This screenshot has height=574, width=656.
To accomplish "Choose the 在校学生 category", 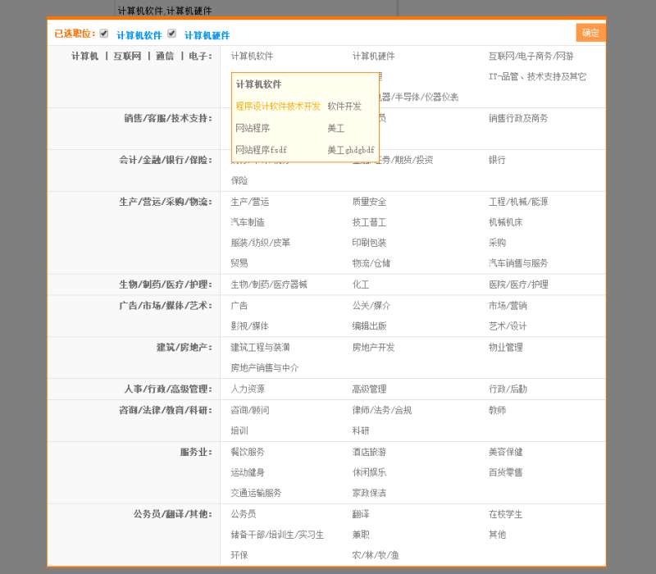I will [505, 514].
